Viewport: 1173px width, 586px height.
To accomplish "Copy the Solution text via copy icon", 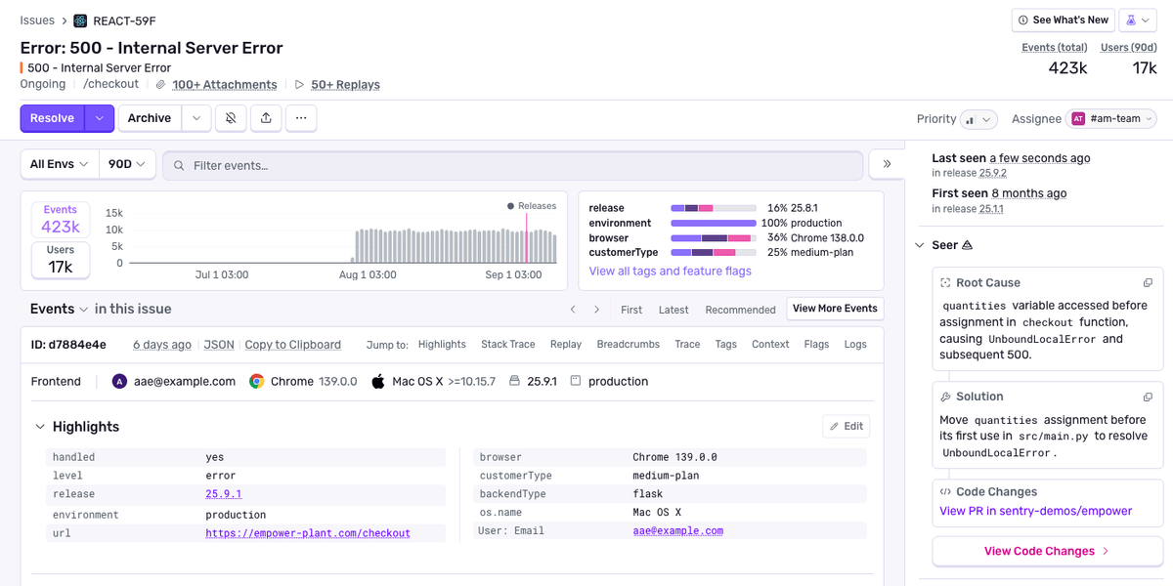I will tap(1147, 397).
